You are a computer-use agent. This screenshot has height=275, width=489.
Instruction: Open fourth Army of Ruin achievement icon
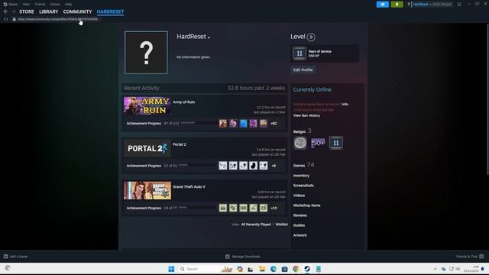(x=253, y=123)
